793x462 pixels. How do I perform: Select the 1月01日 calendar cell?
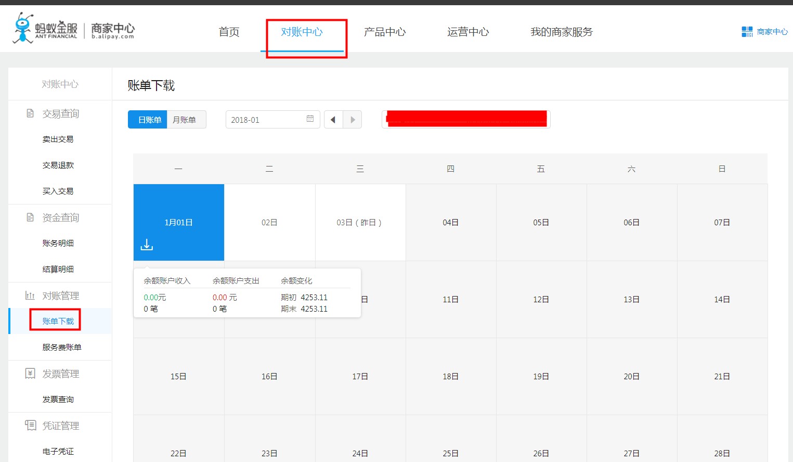179,222
